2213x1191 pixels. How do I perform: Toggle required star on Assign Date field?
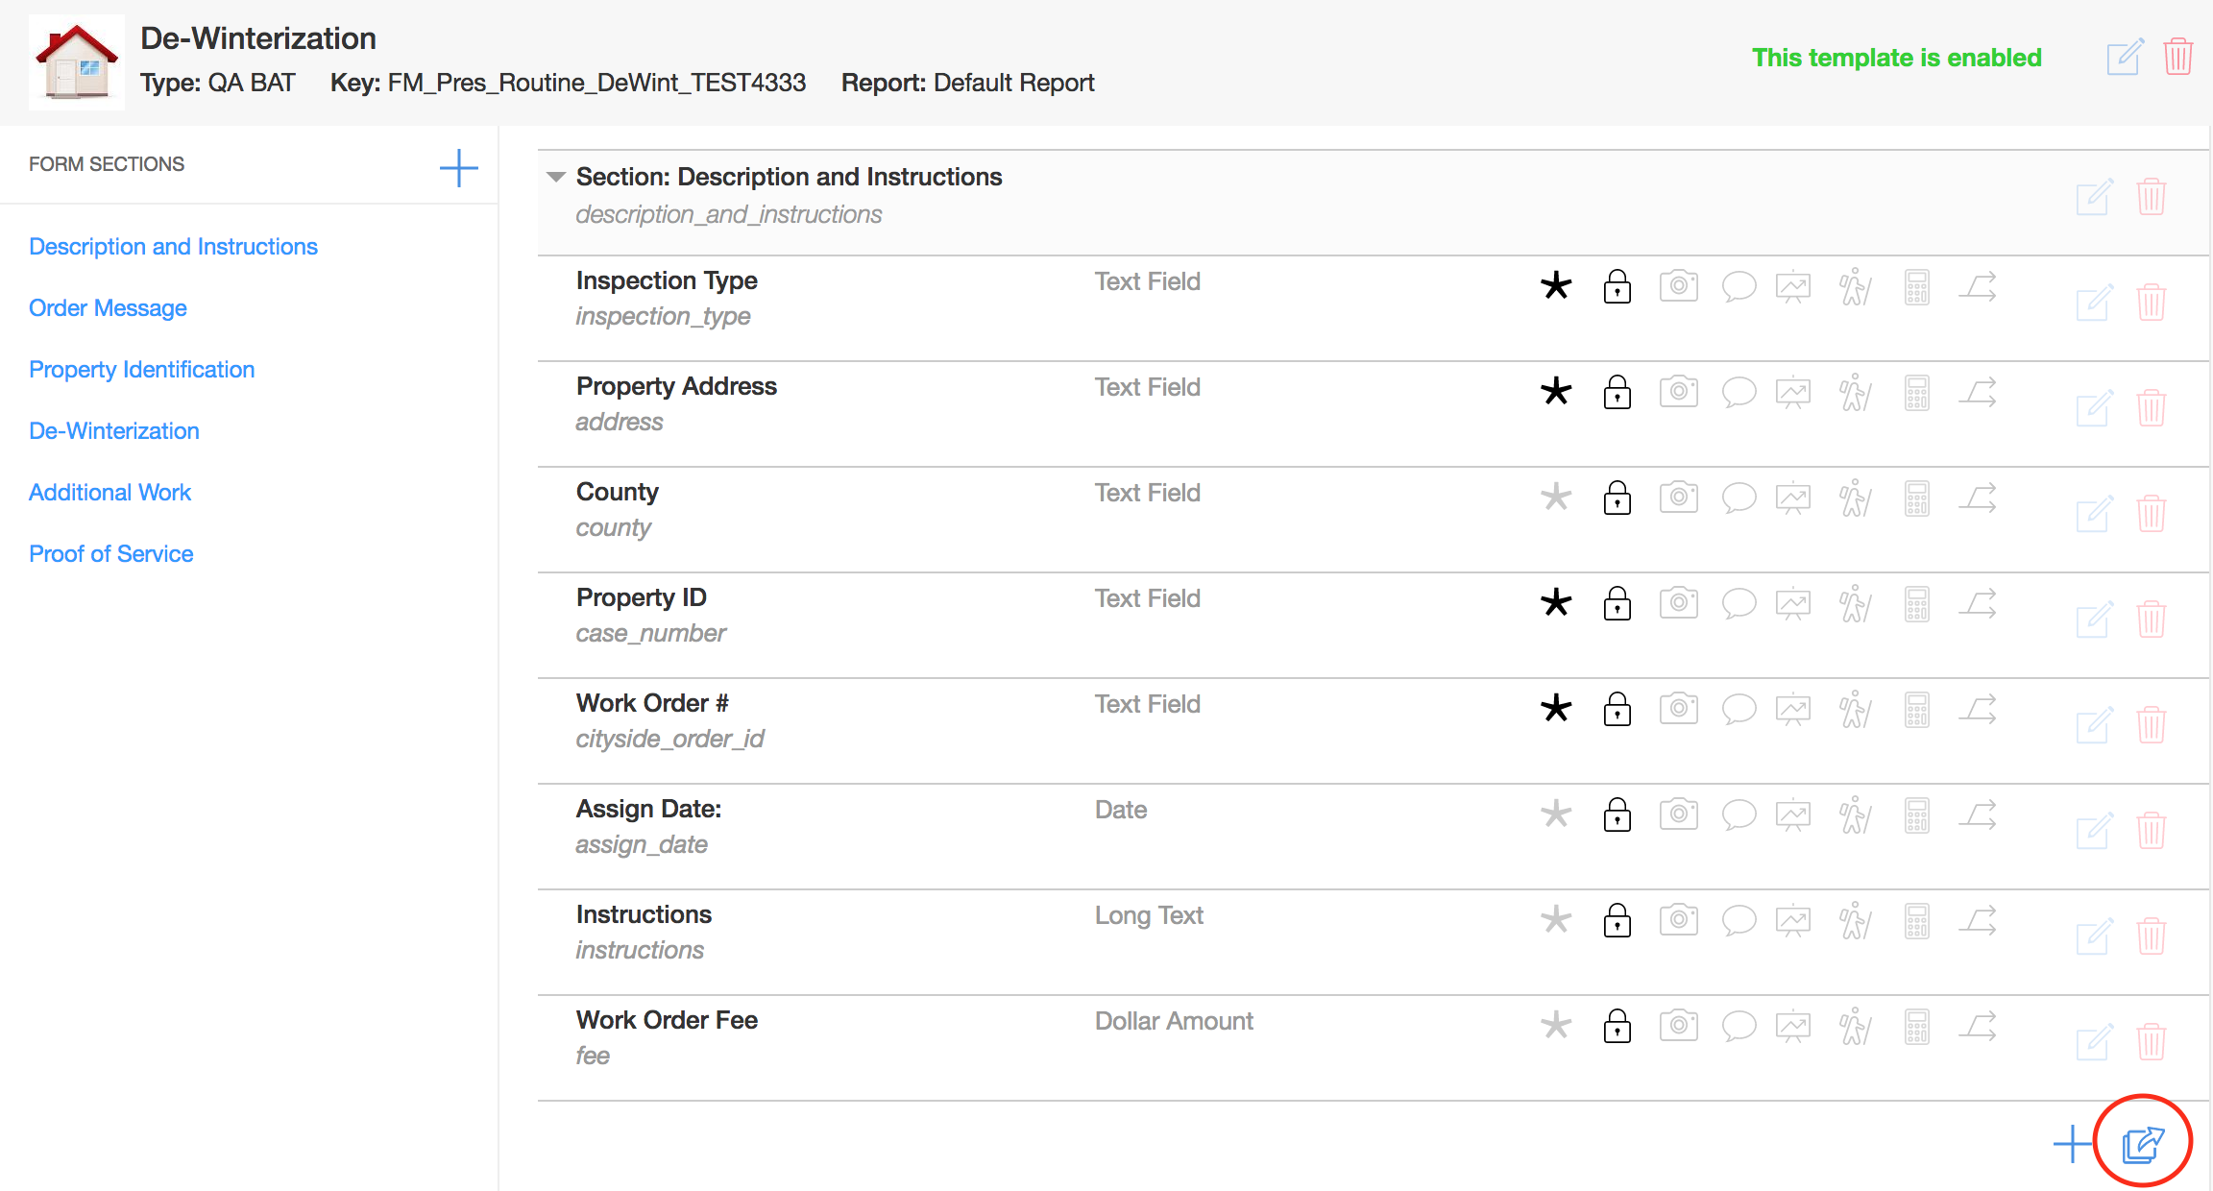click(x=1556, y=814)
